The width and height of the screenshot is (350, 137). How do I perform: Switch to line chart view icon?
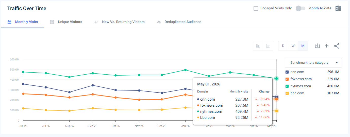(268, 46)
